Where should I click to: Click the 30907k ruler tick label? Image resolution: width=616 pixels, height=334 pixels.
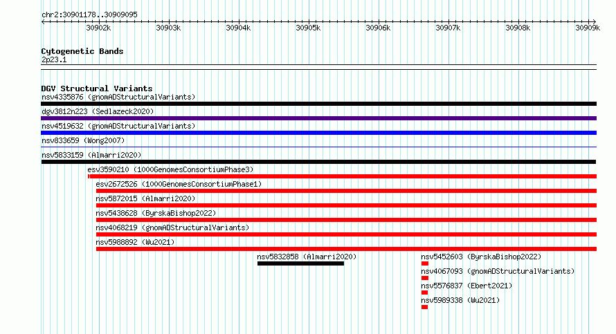448,28
